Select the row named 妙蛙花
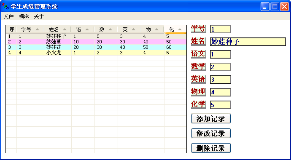This screenshot has height=160, width=291. pos(96,47)
